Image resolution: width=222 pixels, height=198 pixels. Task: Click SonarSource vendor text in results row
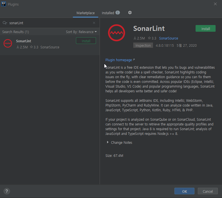coord(50,47)
